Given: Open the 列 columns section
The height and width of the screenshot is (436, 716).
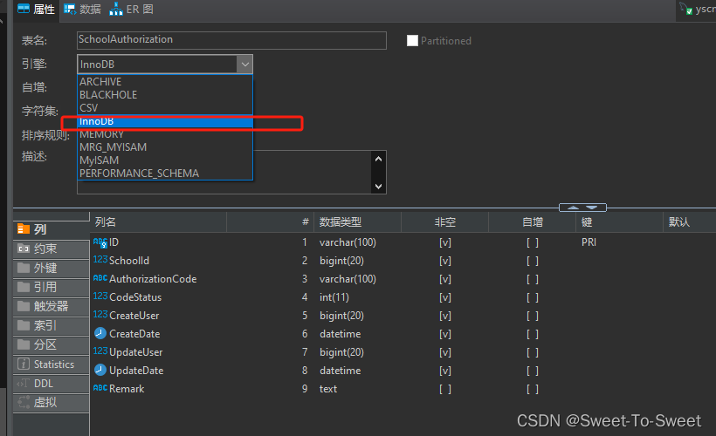Looking at the screenshot, I should coord(52,229).
